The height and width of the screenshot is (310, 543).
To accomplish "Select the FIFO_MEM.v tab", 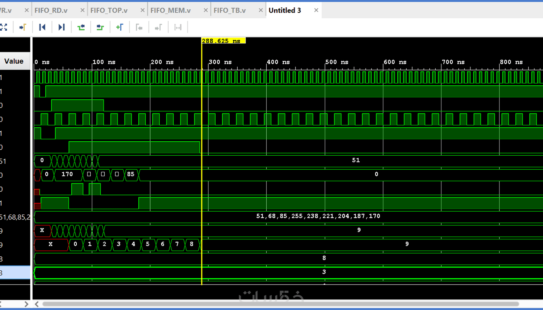I will point(171,11).
